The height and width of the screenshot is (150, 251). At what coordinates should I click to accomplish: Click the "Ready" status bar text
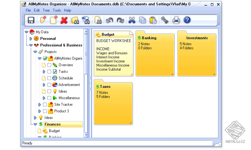tap(27, 143)
